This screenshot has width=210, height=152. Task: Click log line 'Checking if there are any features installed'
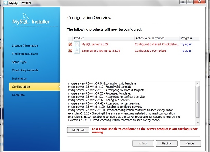coord(122,113)
